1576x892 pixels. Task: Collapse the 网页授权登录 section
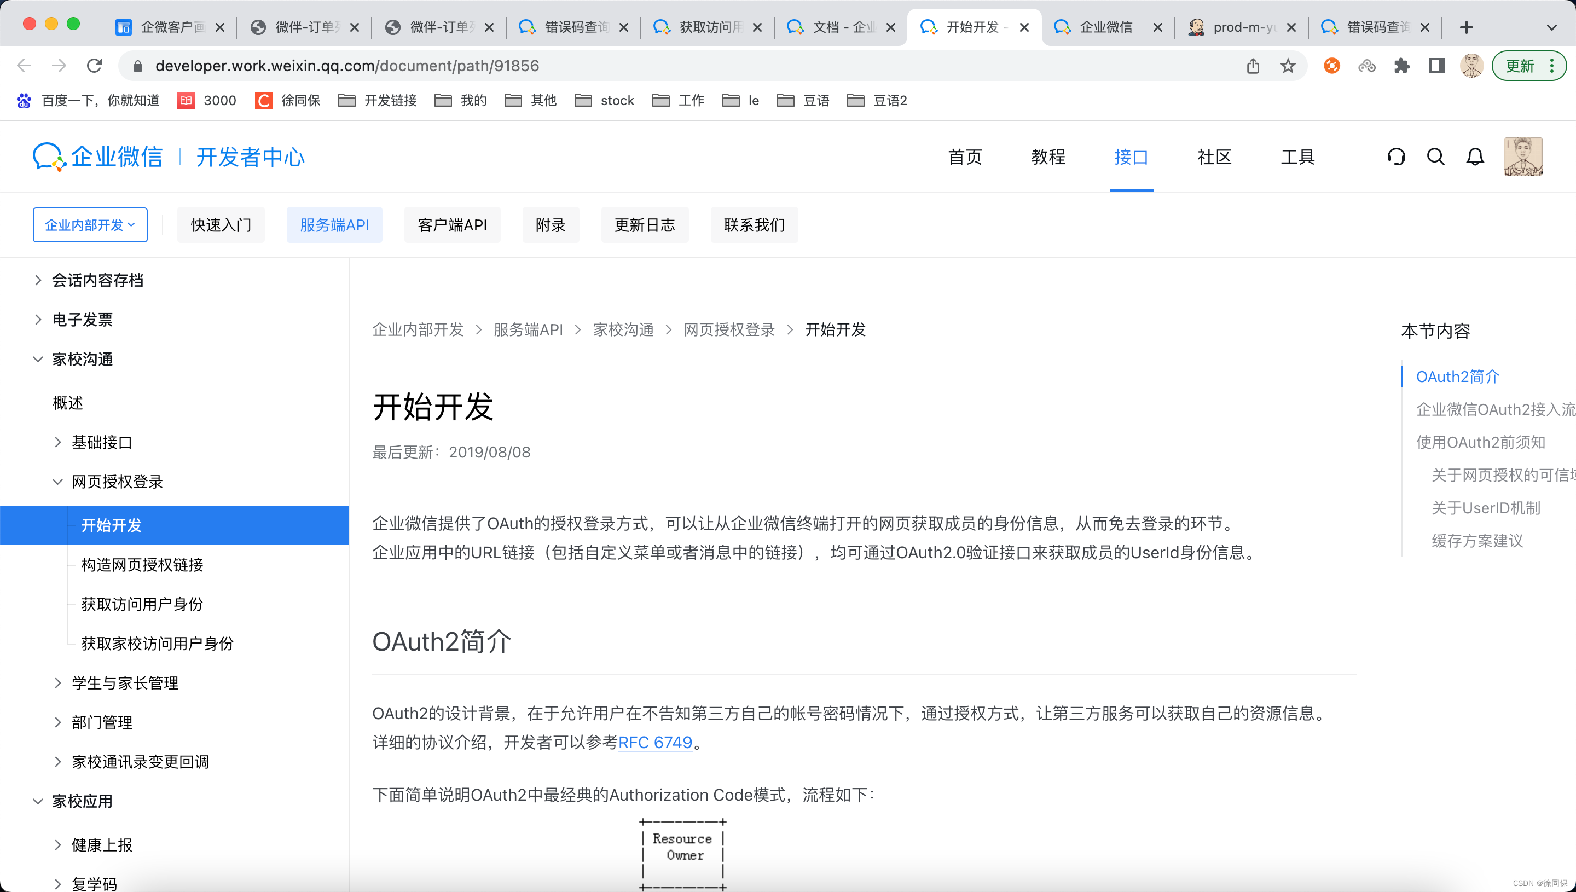tap(57, 482)
